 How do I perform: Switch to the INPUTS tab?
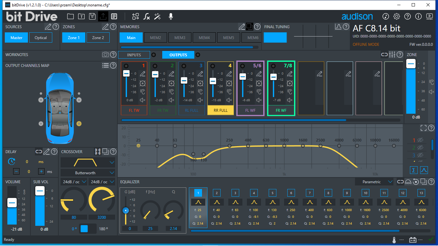[134, 55]
